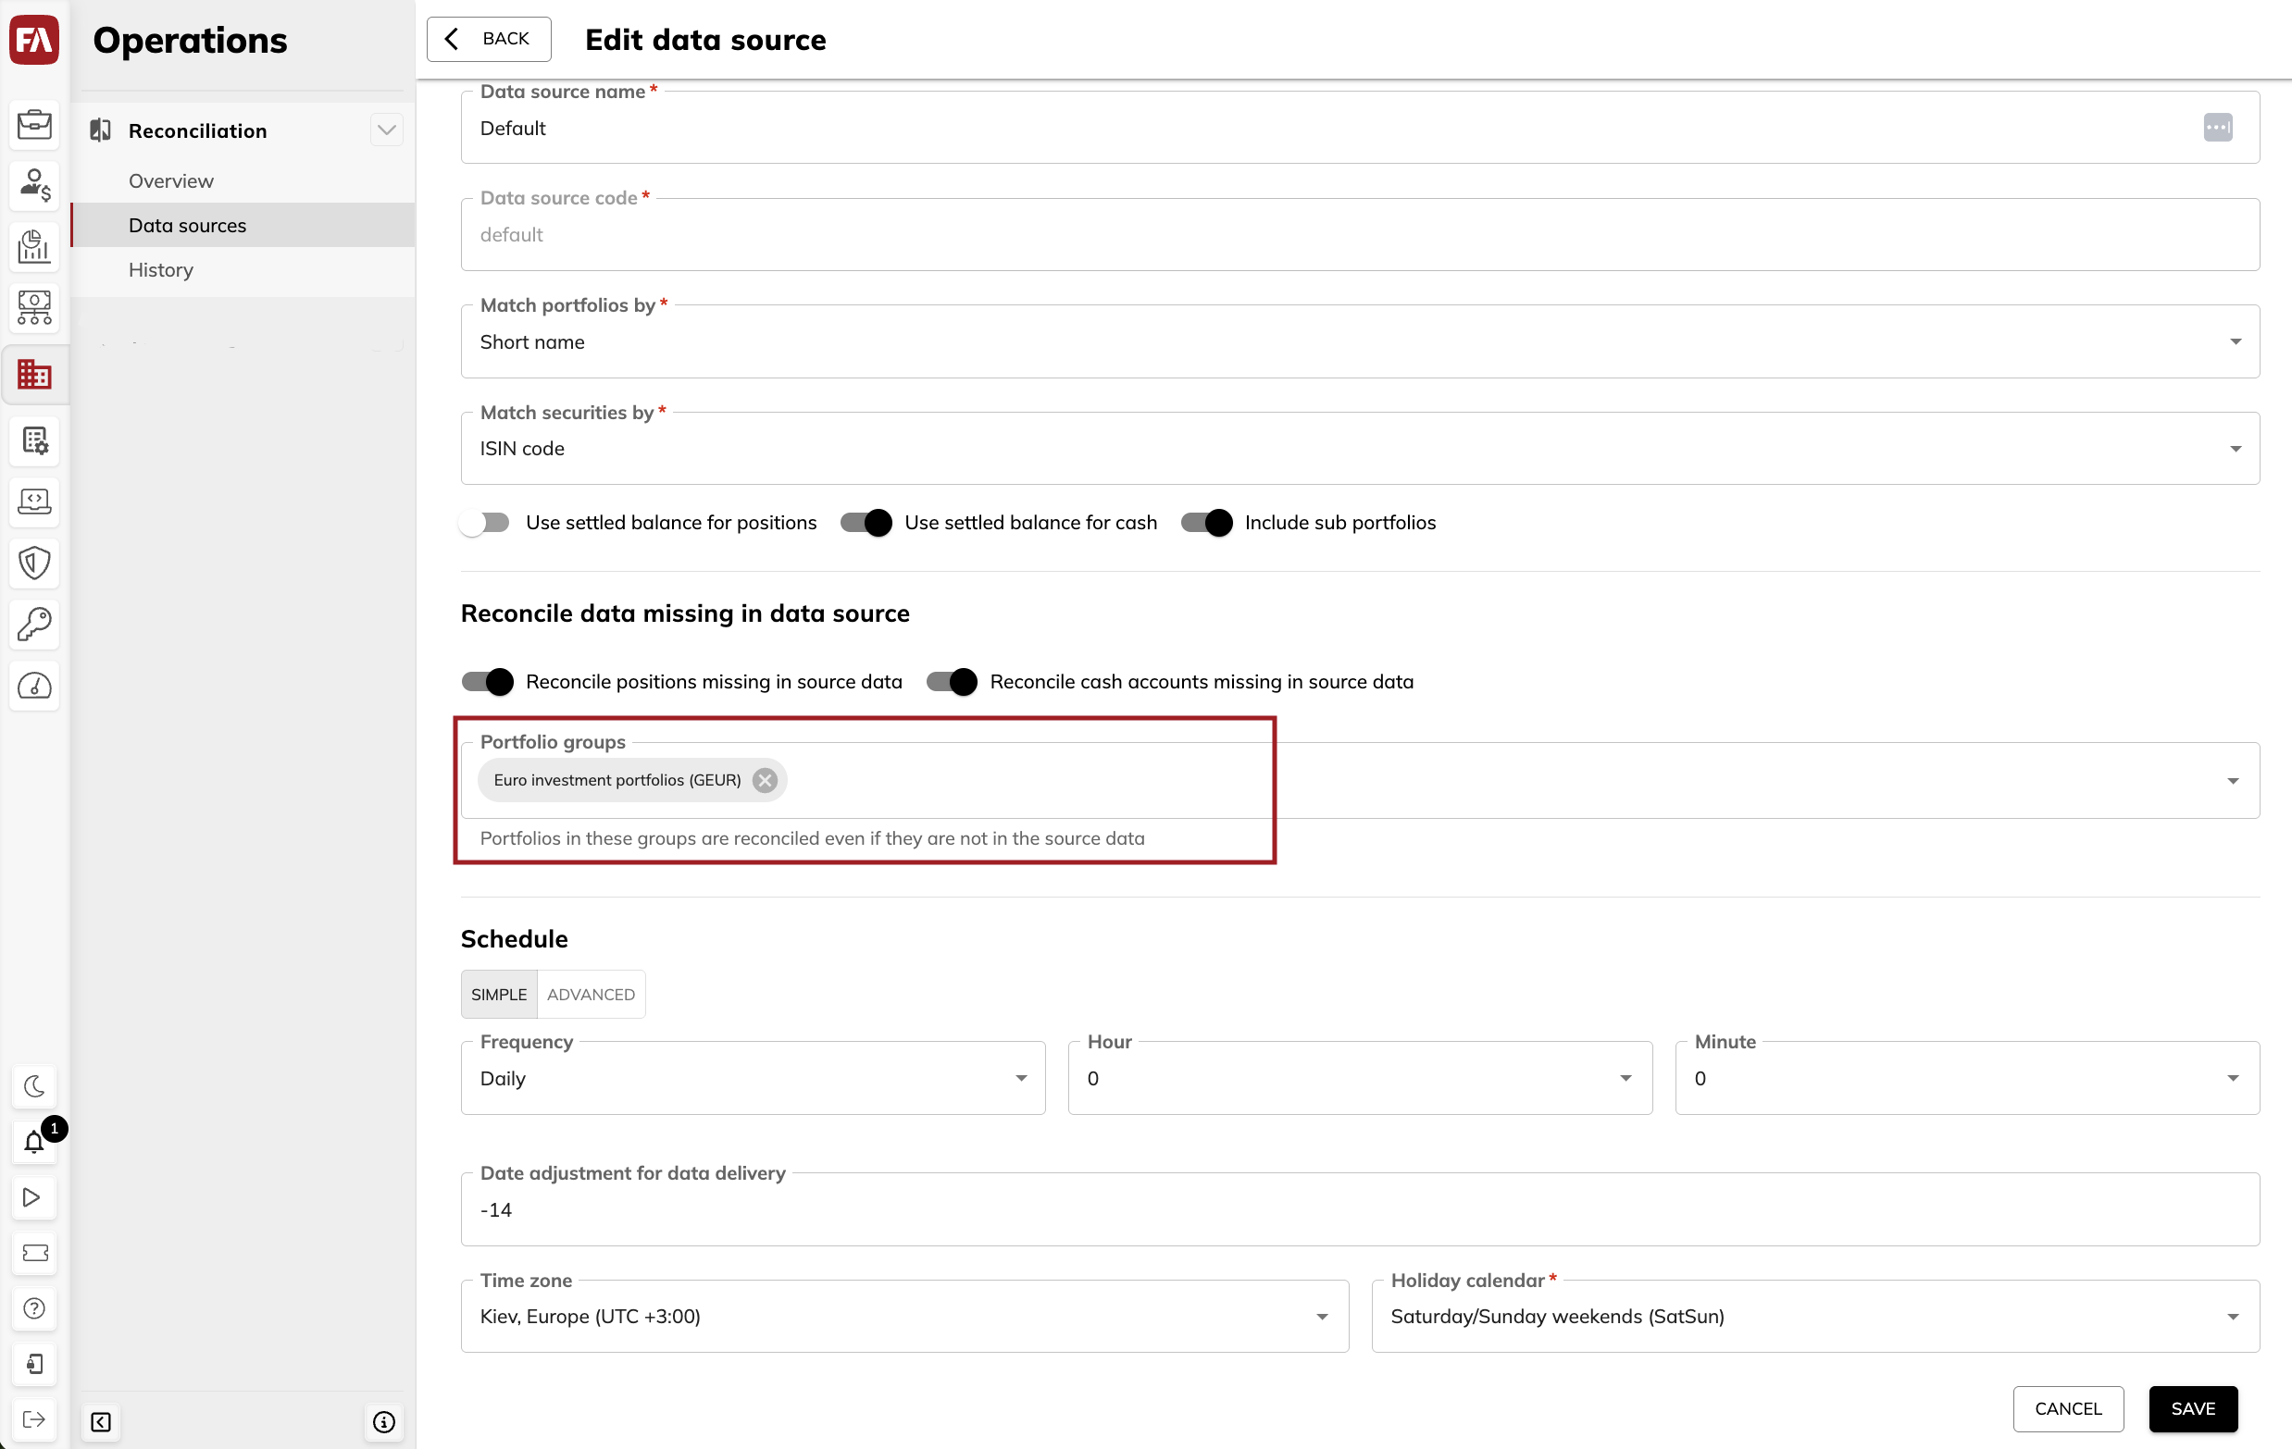This screenshot has height=1449, width=2292.
Task: Open the Hour dropdown
Action: point(1359,1078)
